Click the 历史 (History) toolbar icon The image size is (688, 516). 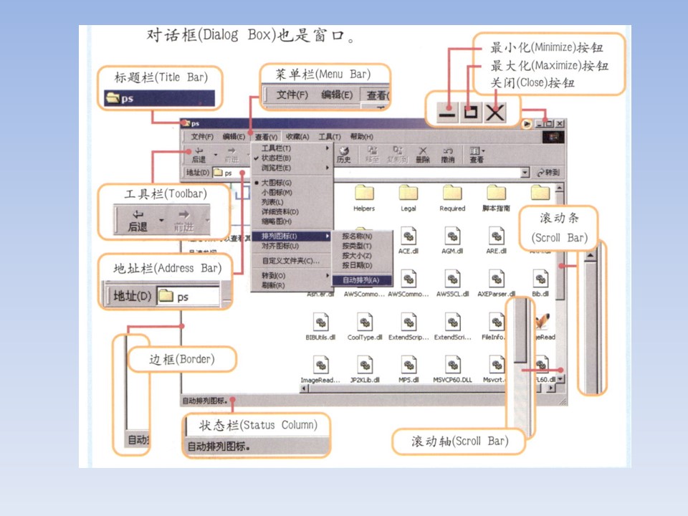click(343, 155)
